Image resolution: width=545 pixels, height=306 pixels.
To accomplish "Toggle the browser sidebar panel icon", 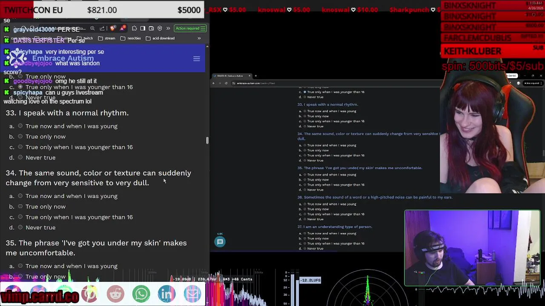I will (143, 28).
